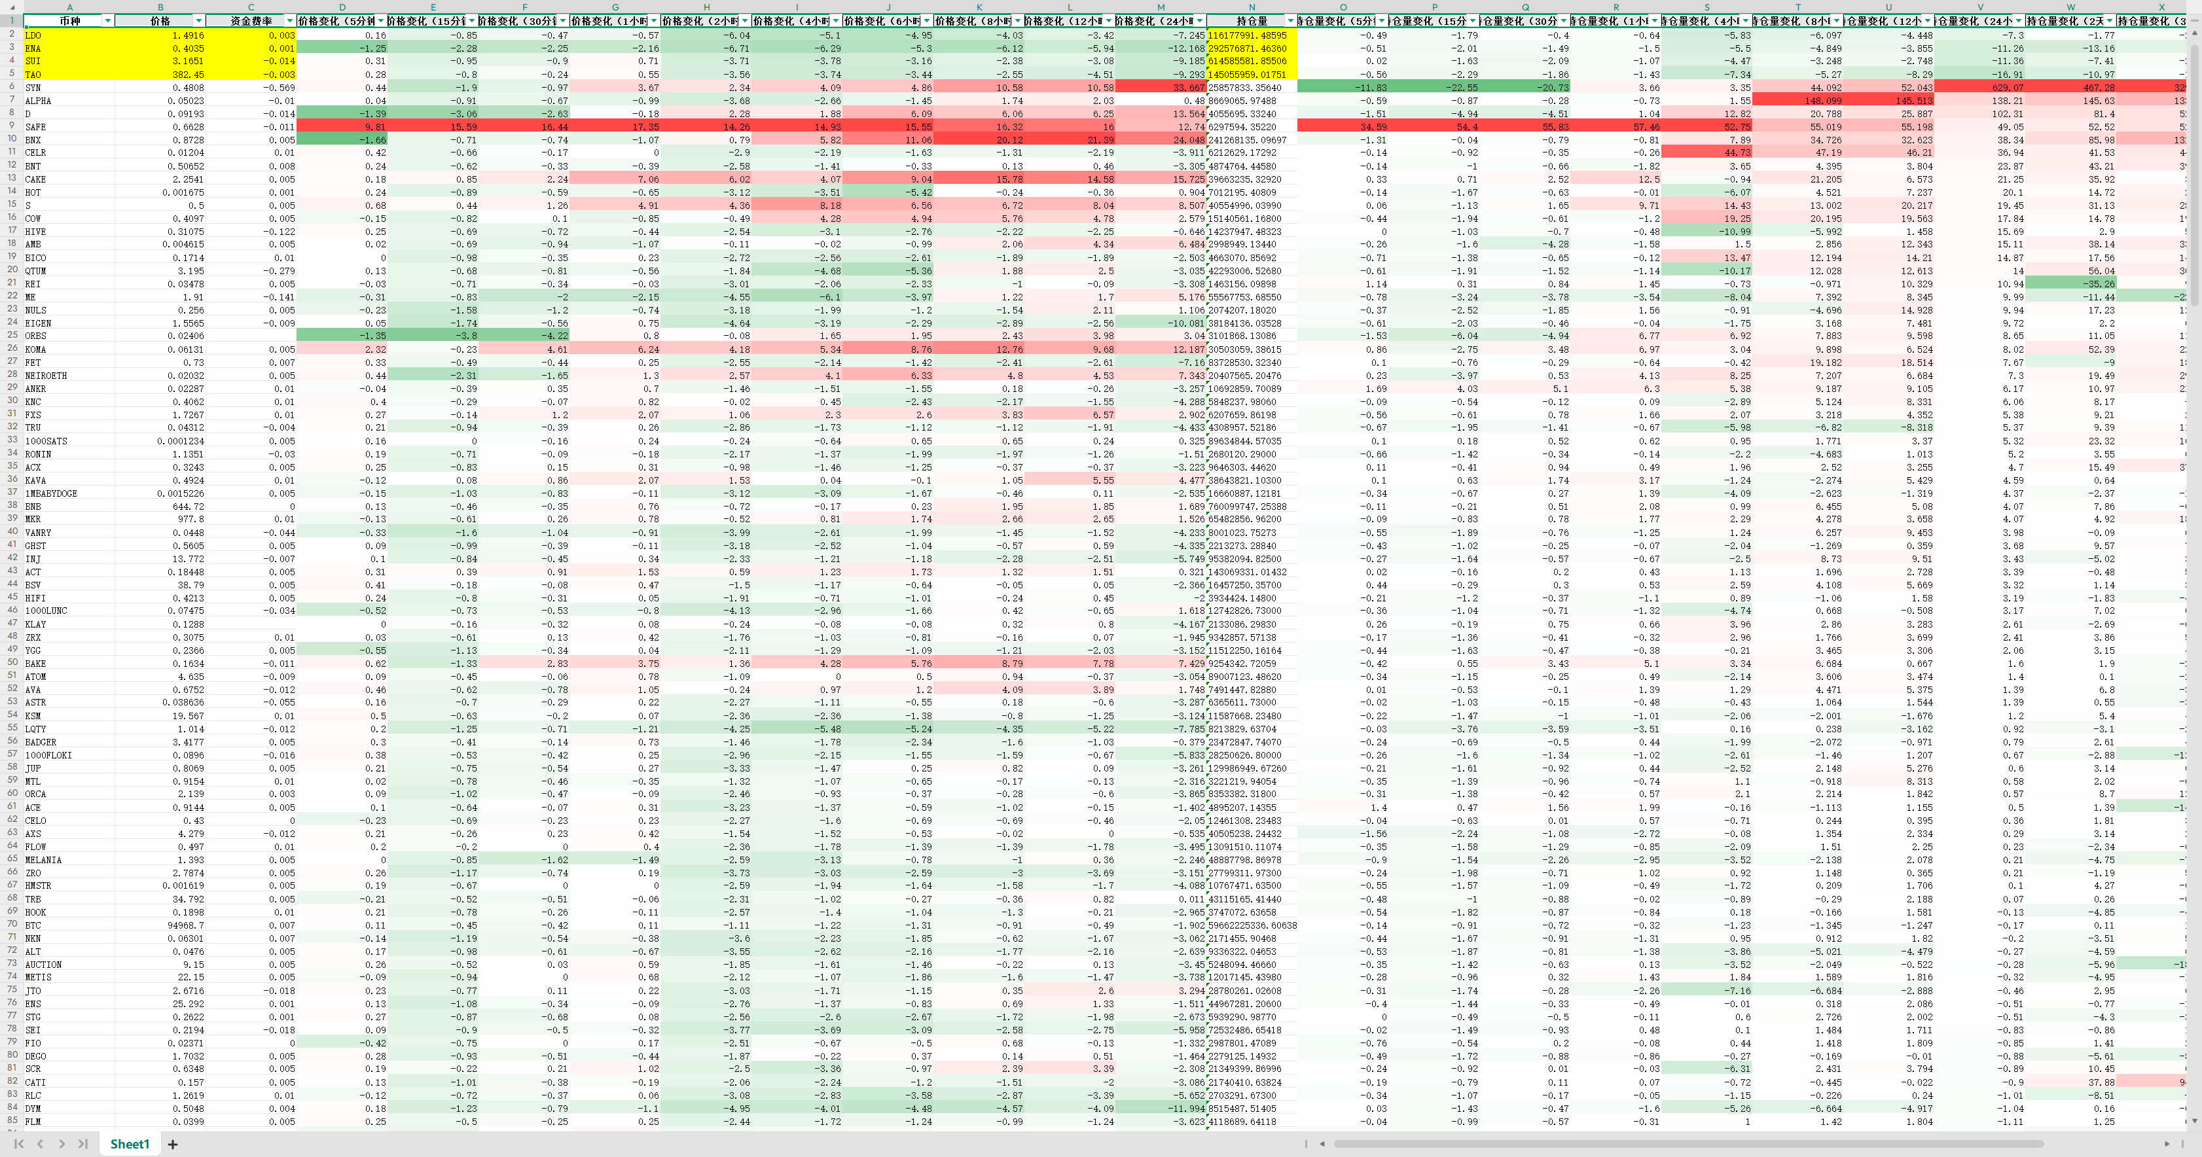Jump to last sheet navigation arrow
The height and width of the screenshot is (1157, 2202).
83,1143
